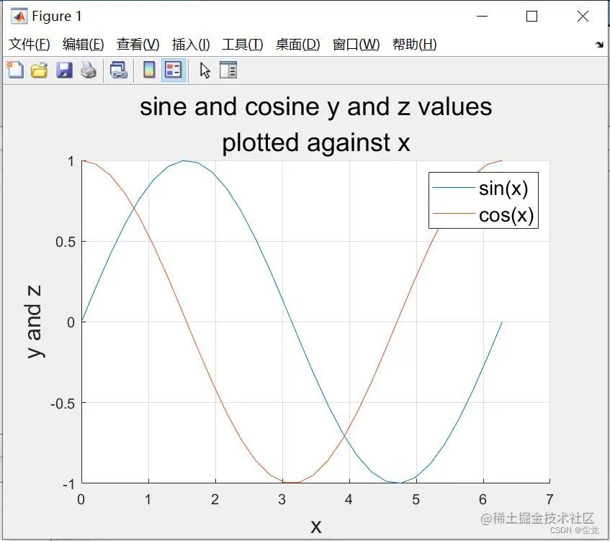Screen dimensions: 610x541
Task: Open the 桌面(D) menu
Action: point(297,45)
